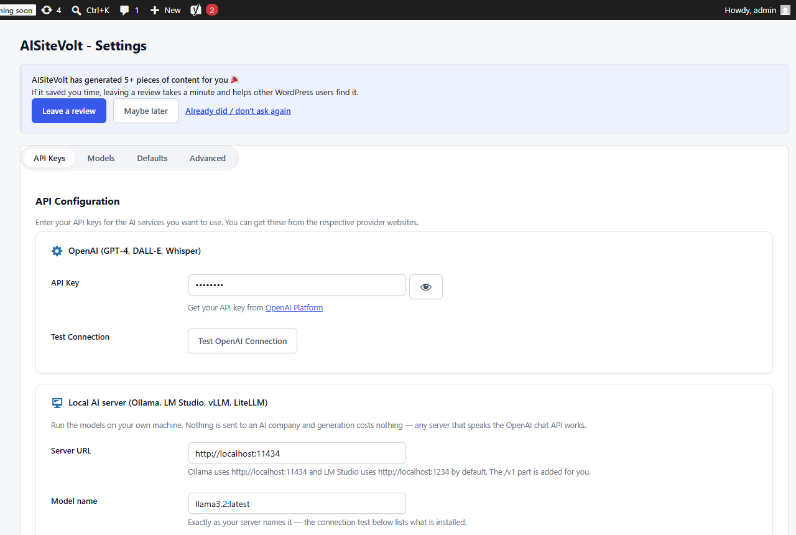Click the 'Exactly as your server names it' hint
This screenshot has width=796, height=535.
pyautogui.click(x=327, y=522)
